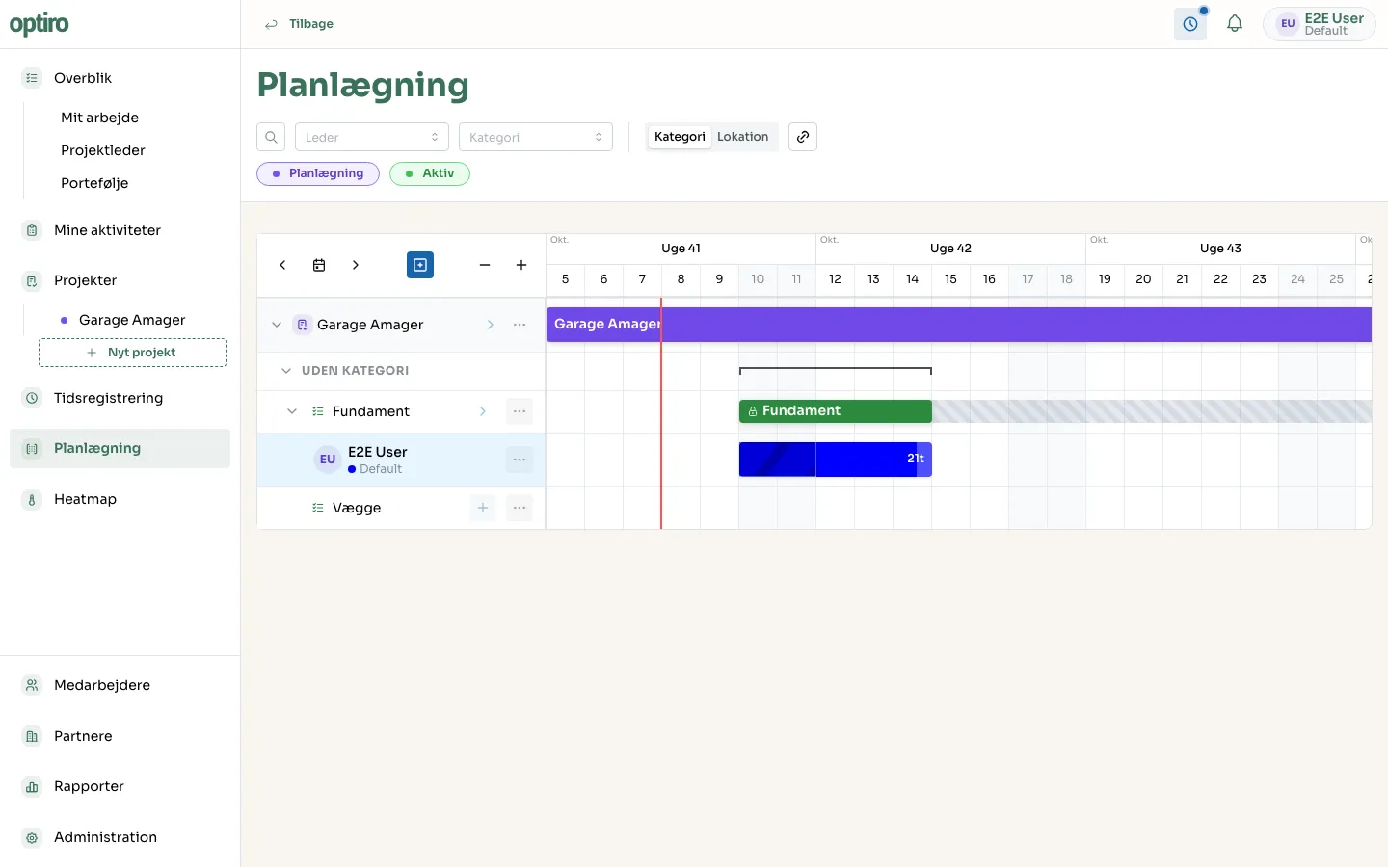Open more options for Vægge row
Viewport: 1388px width, 867px height.
[x=520, y=508]
